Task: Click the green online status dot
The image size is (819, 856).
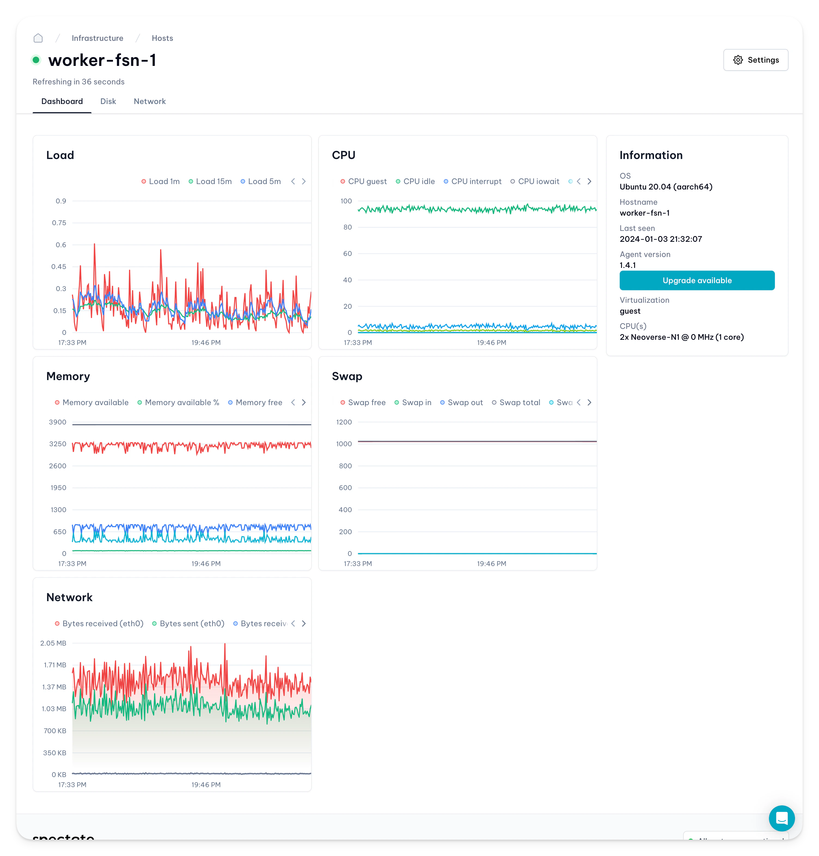Action: click(36, 60)
